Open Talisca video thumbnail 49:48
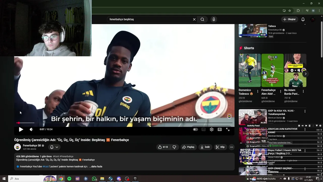The width and height of the screenshot is (323, 182). (253, 31)
